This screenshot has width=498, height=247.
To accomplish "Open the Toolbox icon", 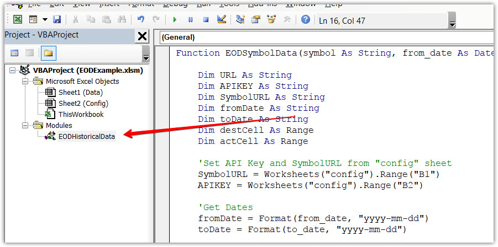I will point(287,20).
